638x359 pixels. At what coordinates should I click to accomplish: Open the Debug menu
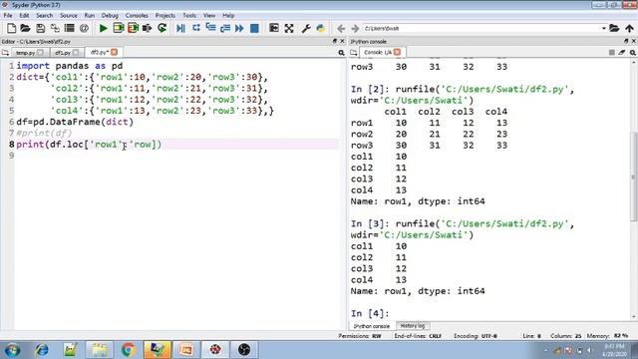pos(110,16)
